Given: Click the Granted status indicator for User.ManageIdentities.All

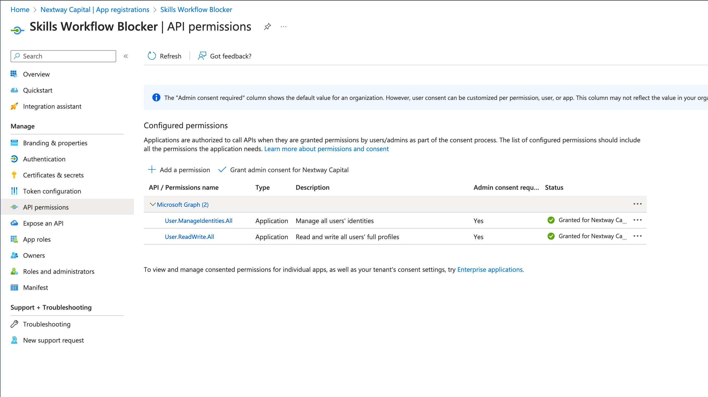Looking at the screenshot, I should click(551, 220).
